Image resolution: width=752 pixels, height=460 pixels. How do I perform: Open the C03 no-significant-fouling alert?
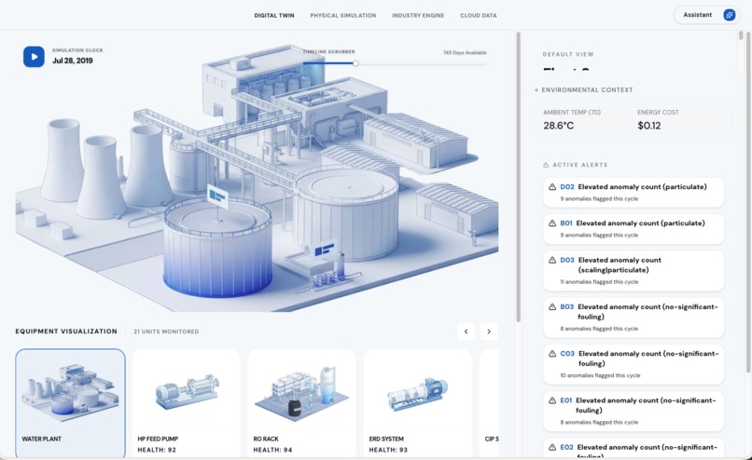click(634, 364)
